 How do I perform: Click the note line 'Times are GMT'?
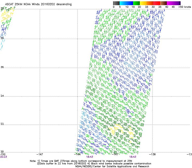[x=50, y=161]
